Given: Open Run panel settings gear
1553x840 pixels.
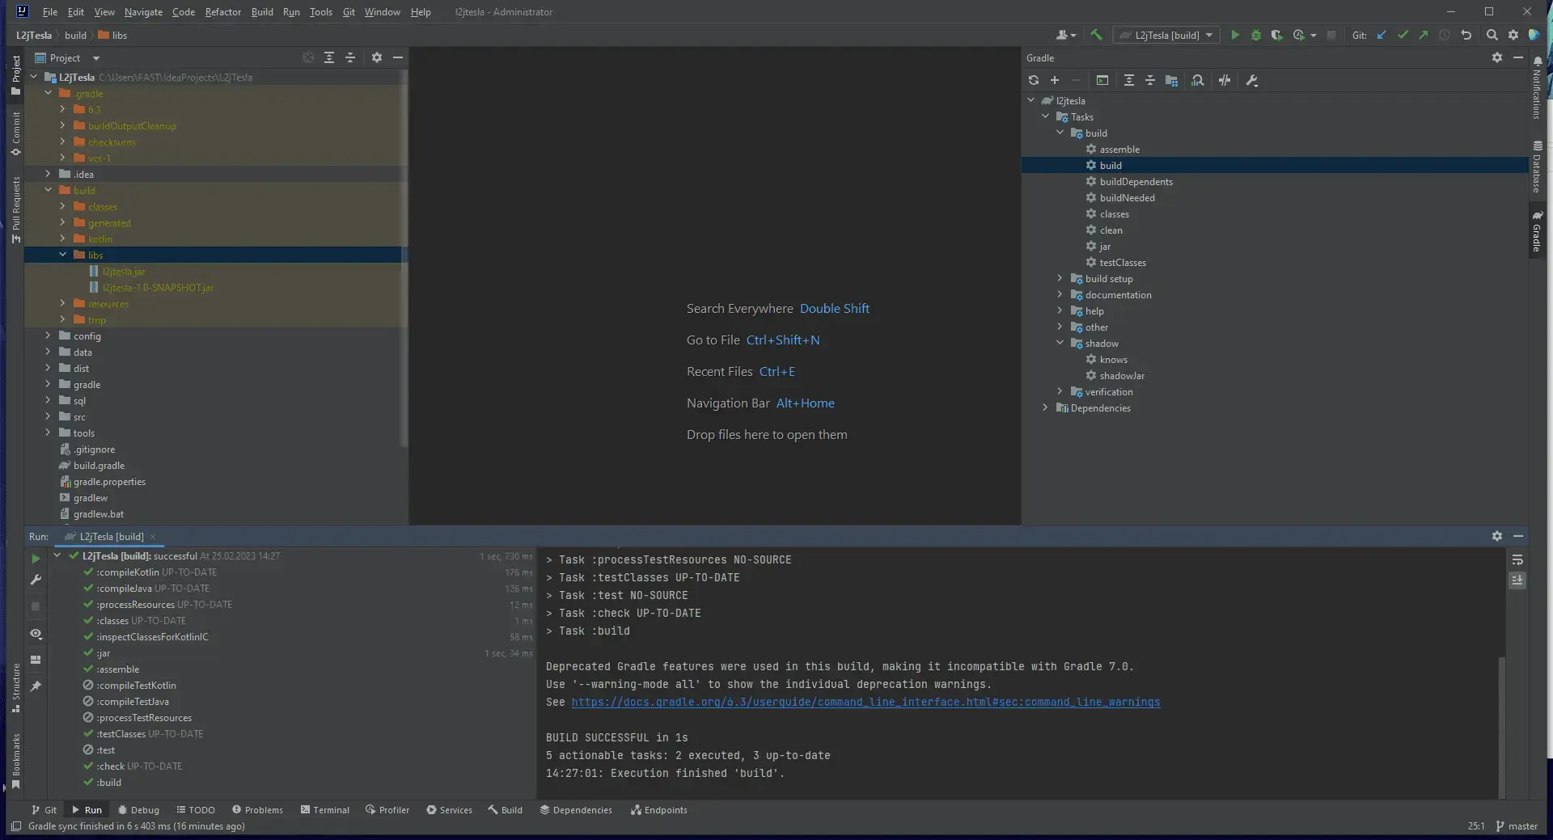Looking at the screenshot, I should [1497, 536].
